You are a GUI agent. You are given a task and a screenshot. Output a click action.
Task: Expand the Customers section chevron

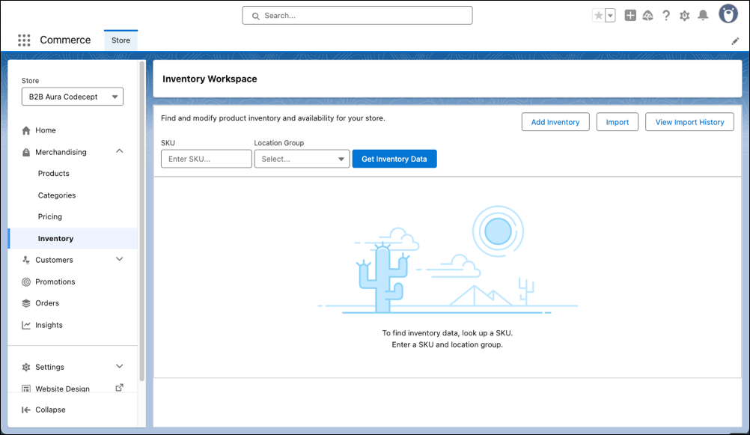tap(120, 259)
